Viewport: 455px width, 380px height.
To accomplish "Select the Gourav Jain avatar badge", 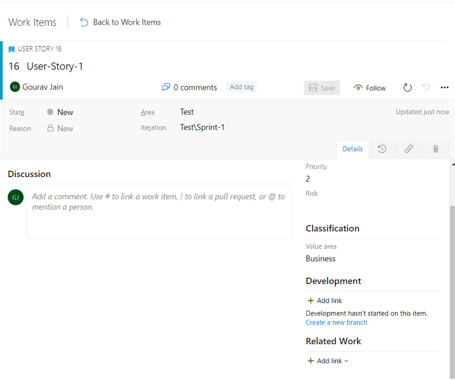I will point(14,87).
